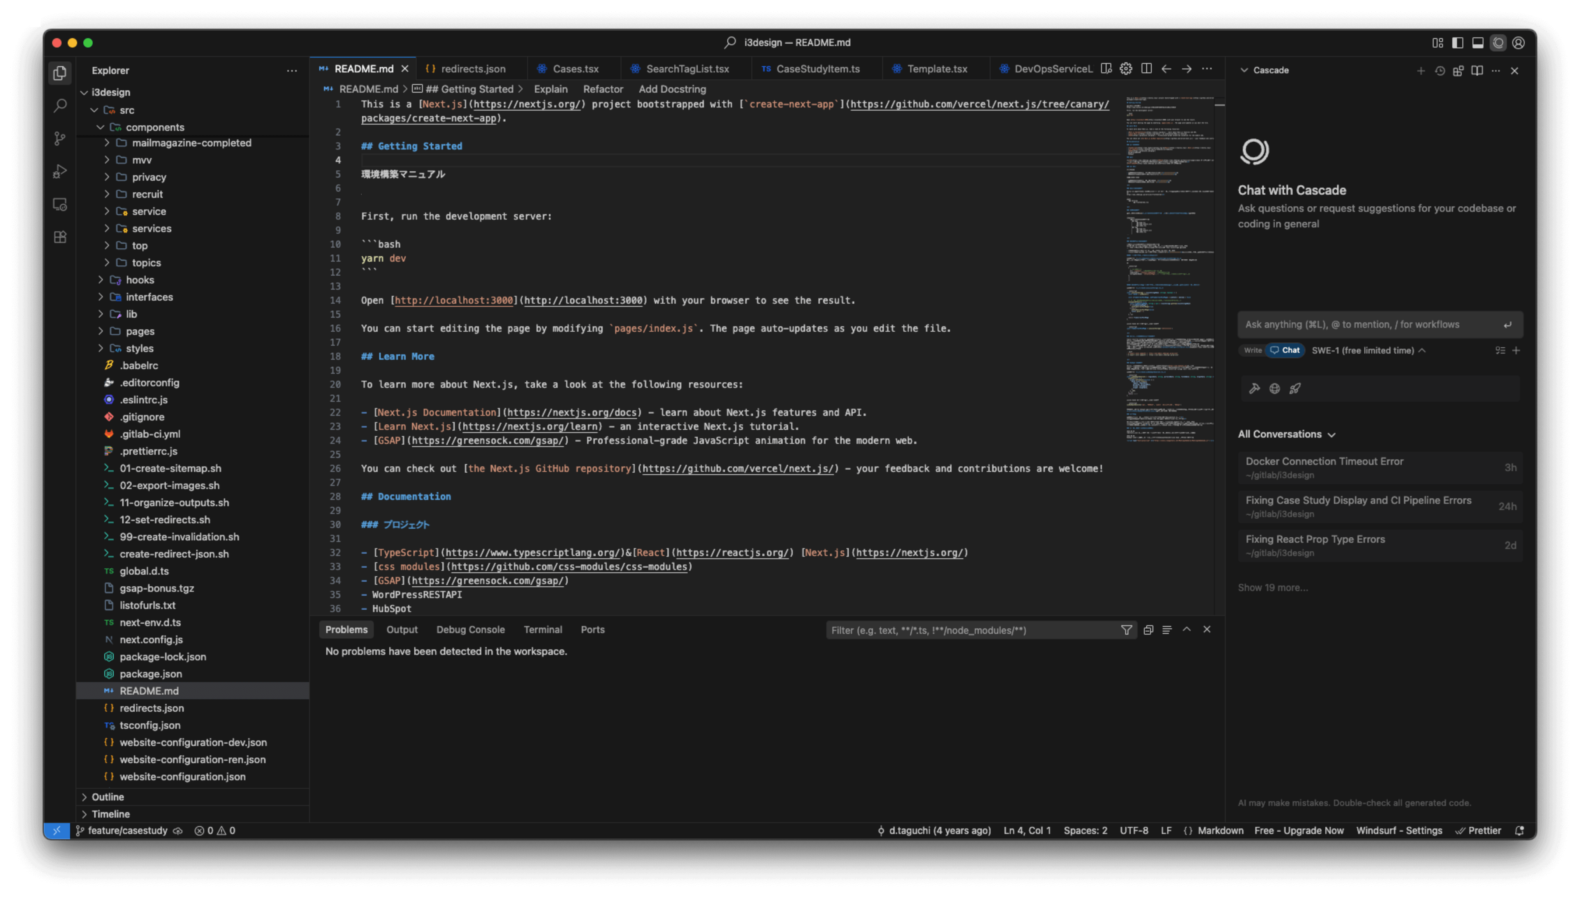Open markdown preview to the side
Viewport: 1580px width, 897px height.
click(x=1106, y=69)
